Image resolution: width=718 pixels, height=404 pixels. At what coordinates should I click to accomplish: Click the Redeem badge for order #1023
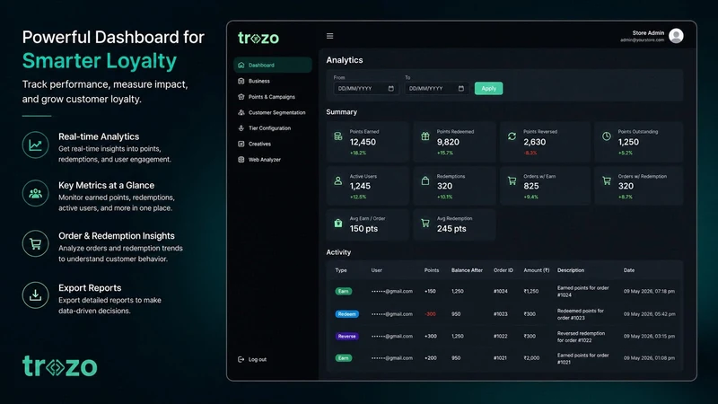[x=346, y=314]
